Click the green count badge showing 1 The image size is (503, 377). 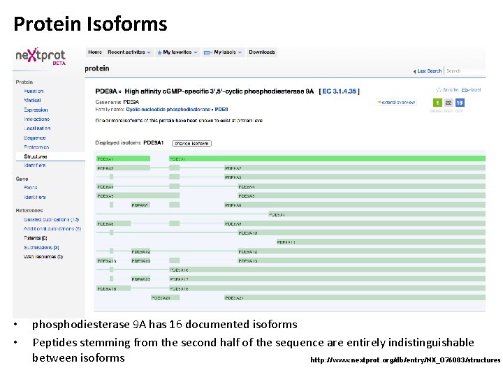[x=437, y=103]
